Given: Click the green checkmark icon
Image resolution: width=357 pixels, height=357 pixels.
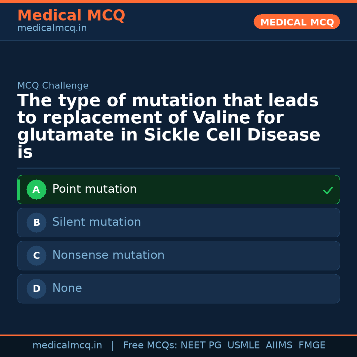Looking at the screenshot, I should click(x=328, y=190).
